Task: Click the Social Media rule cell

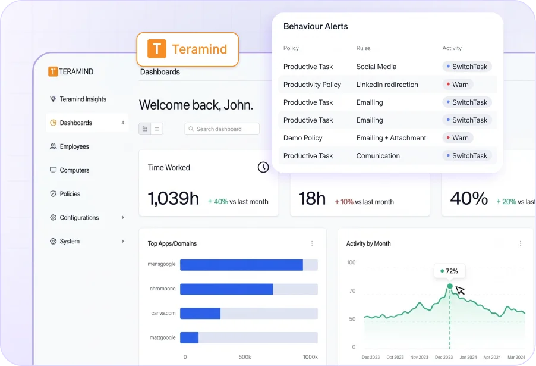Action: (376, 67)
